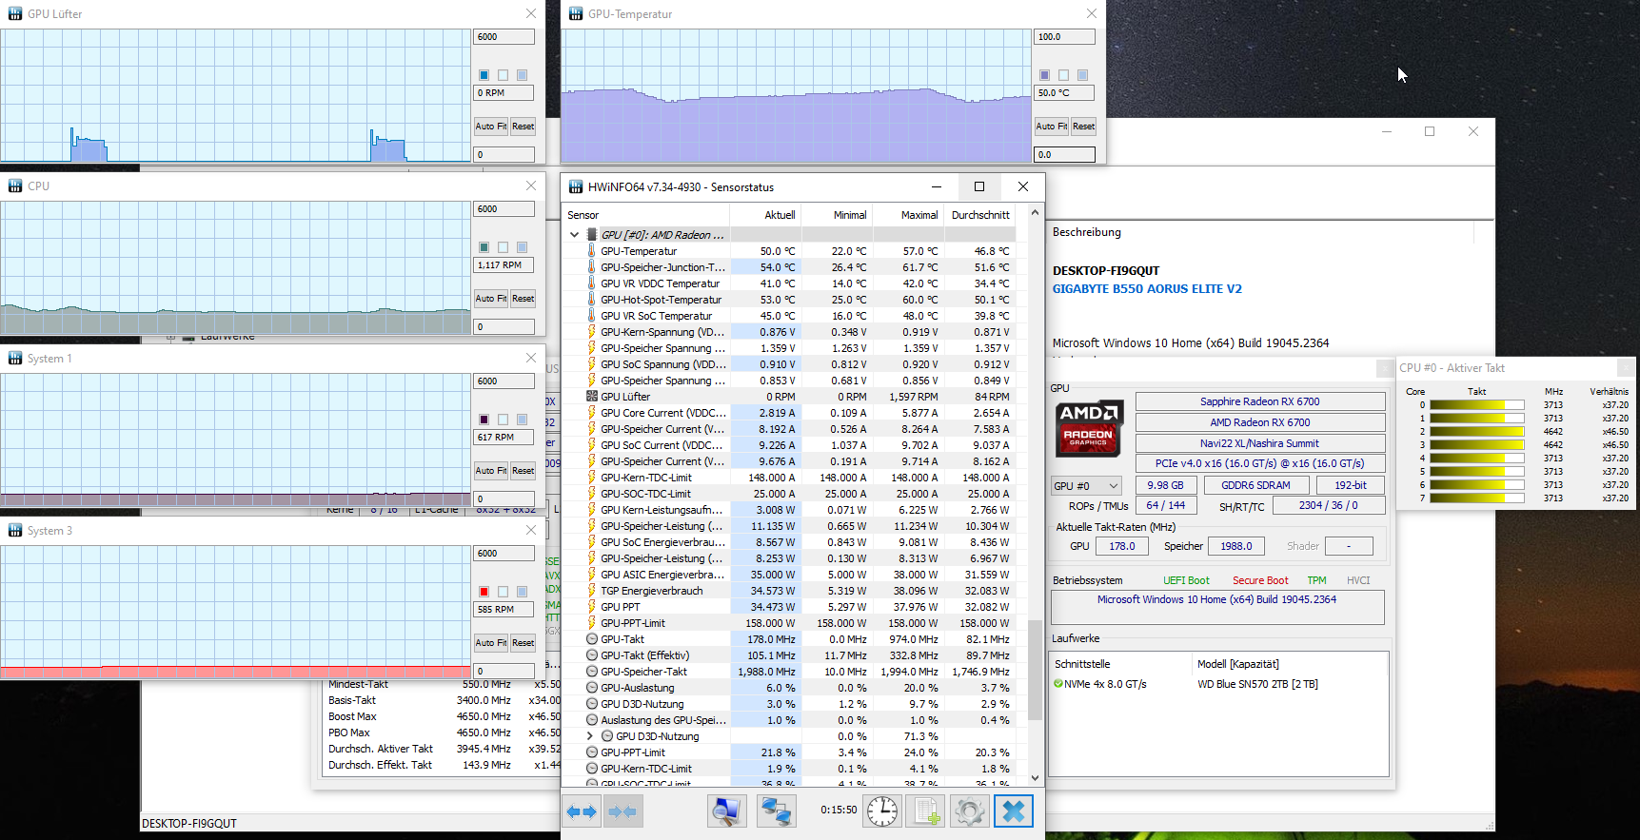This screenshot has height=840, width=1640.
Task: Open the system summary monitor icon
Action: click(x=726, y=811)
